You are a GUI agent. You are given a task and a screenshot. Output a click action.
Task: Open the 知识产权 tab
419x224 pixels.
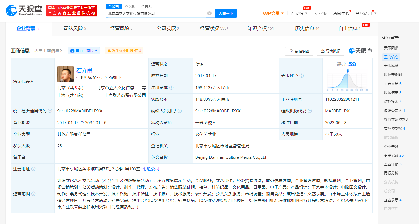(x=260, y=28)
